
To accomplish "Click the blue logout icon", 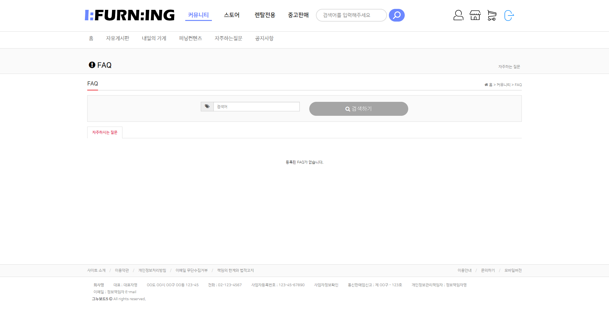I will [509, 15].
